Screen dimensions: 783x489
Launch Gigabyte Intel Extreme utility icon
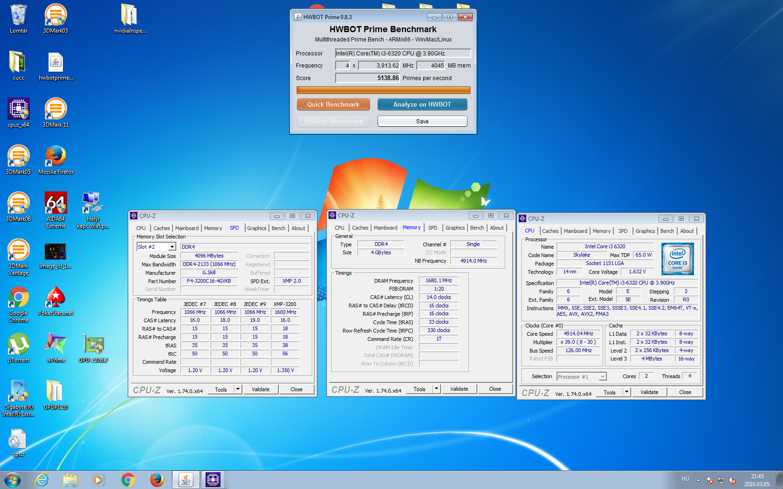point(19,398)
